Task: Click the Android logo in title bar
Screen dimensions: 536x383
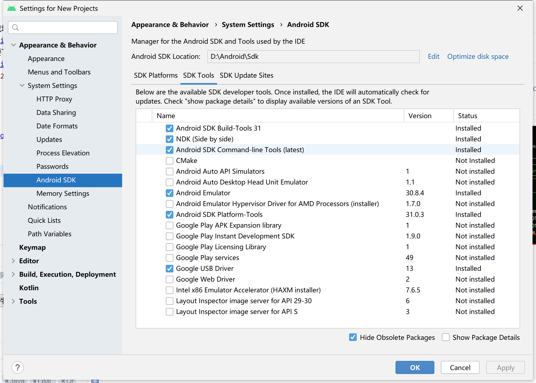Action: [12, 8]
